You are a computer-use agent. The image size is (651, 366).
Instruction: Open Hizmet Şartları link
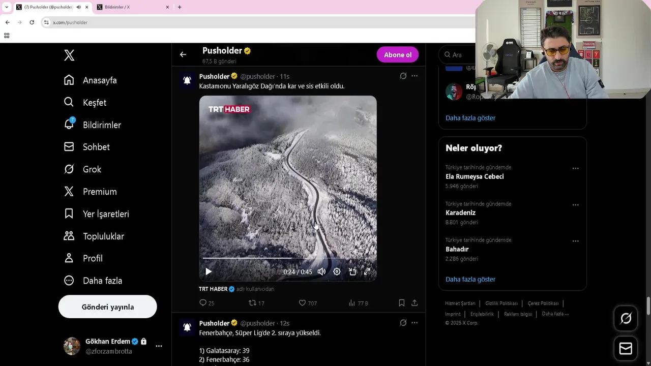pyautogui.click(x=460, y=303)
